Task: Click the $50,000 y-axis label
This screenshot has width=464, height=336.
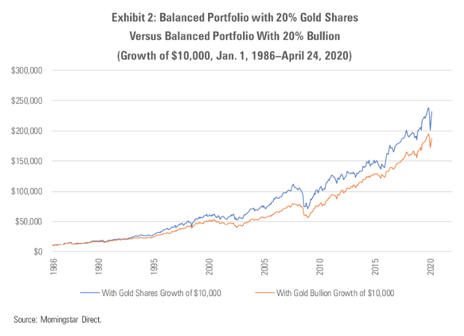Action: click(28, 221)
